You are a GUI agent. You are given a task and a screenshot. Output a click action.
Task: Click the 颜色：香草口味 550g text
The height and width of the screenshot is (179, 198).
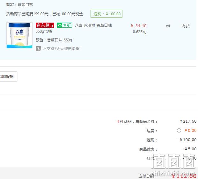tap(54, 40)
